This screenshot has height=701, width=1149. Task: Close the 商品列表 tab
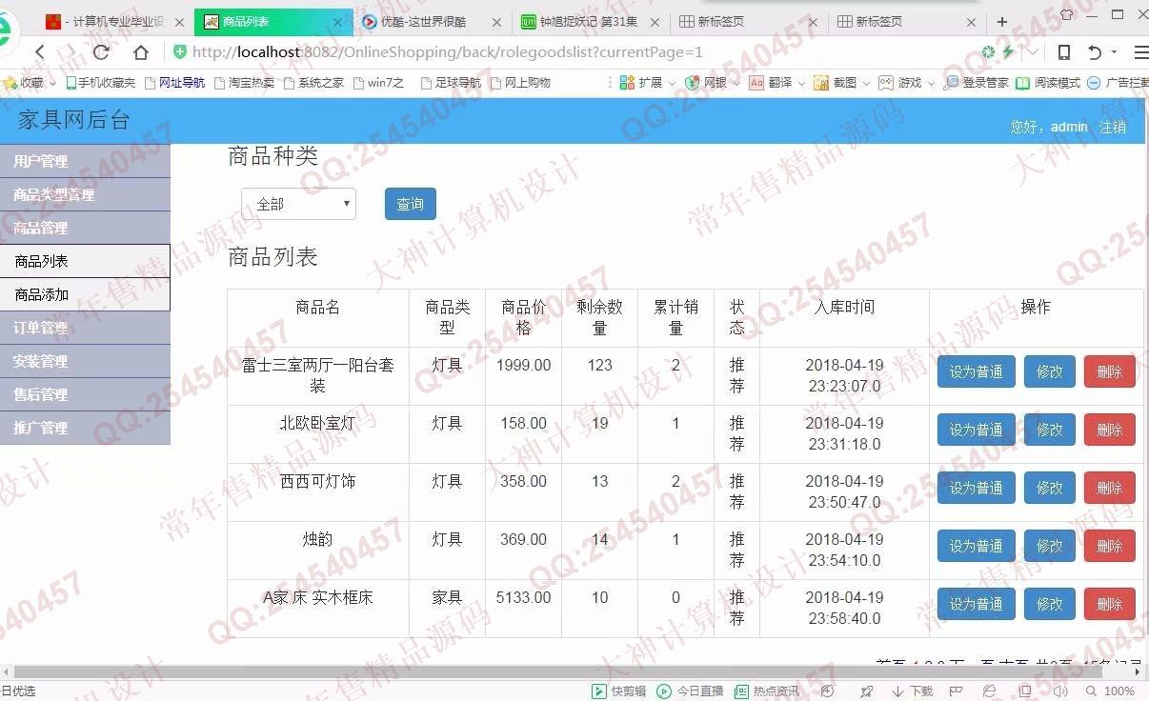(x=337, y=22)
